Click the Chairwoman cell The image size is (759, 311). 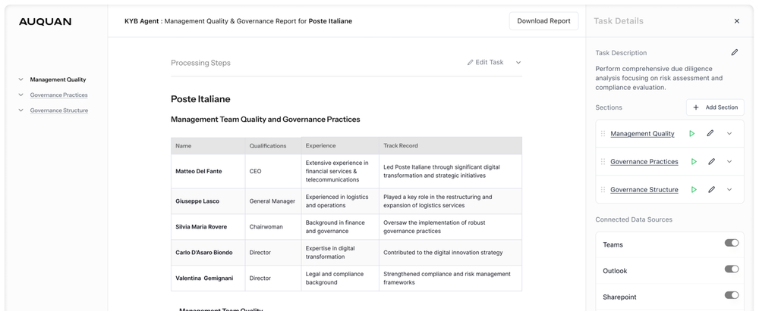(x=273, y=226)
